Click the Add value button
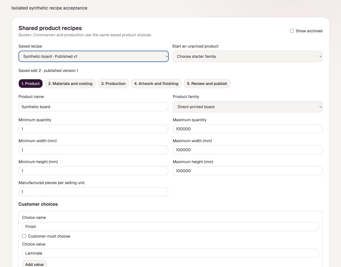The image size is (341, 267). [x=34, y=264]
